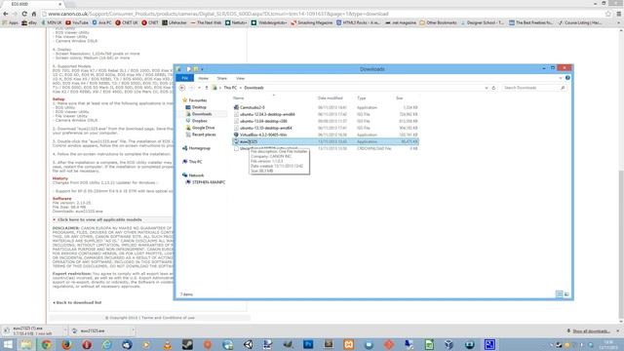Sort files by the Size column header
624x351 pixels.
(x=399, y=97)
